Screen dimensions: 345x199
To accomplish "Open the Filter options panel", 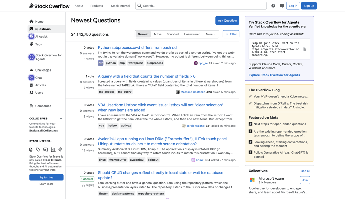I will 231,34.
